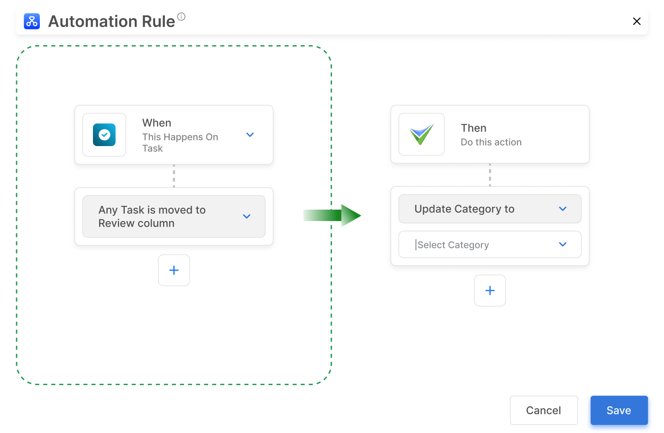The width and height of the screenshot is (664, 433).
Task: Click the chevron on the trigger condition box
Action: (x=246, y=216)
